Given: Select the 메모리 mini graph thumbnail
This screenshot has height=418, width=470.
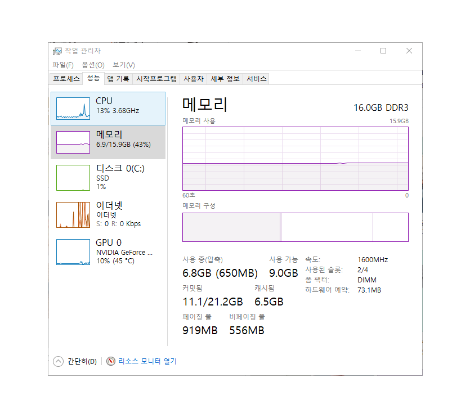Looking at the screenshot, I should (73, 142).
